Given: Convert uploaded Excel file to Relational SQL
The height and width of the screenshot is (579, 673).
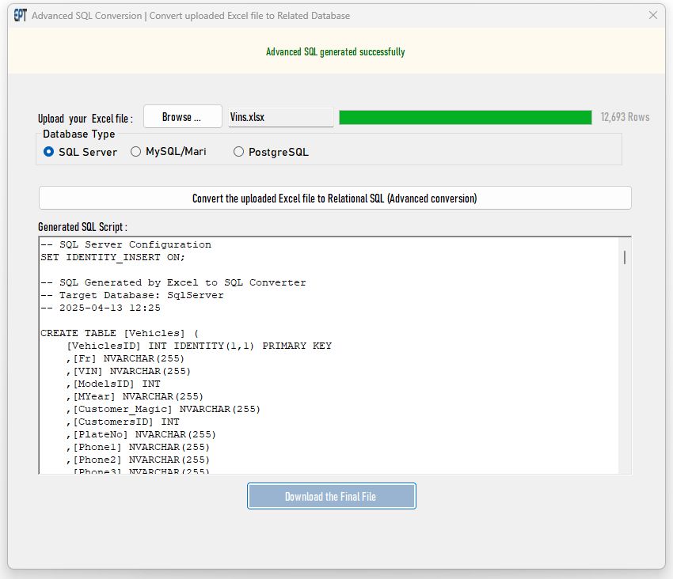Looking at the screenshot, I should tap(335, 199).
